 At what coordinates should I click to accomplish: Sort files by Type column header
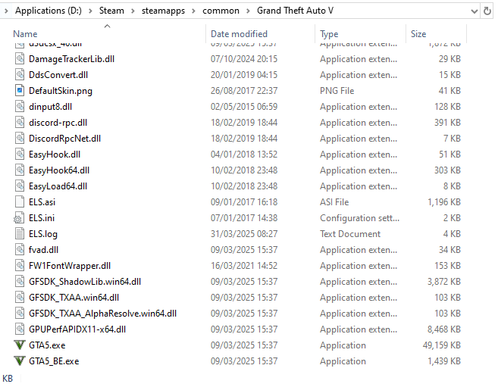coord(329,34)
